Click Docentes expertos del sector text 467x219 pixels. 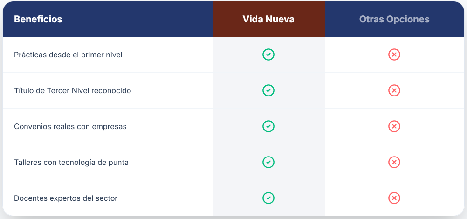[66, 198]
